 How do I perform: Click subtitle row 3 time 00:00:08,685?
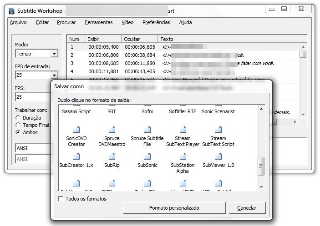point(103,63)
